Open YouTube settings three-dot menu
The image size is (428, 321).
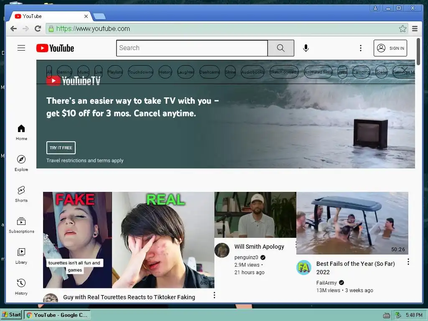coord(361,48)
